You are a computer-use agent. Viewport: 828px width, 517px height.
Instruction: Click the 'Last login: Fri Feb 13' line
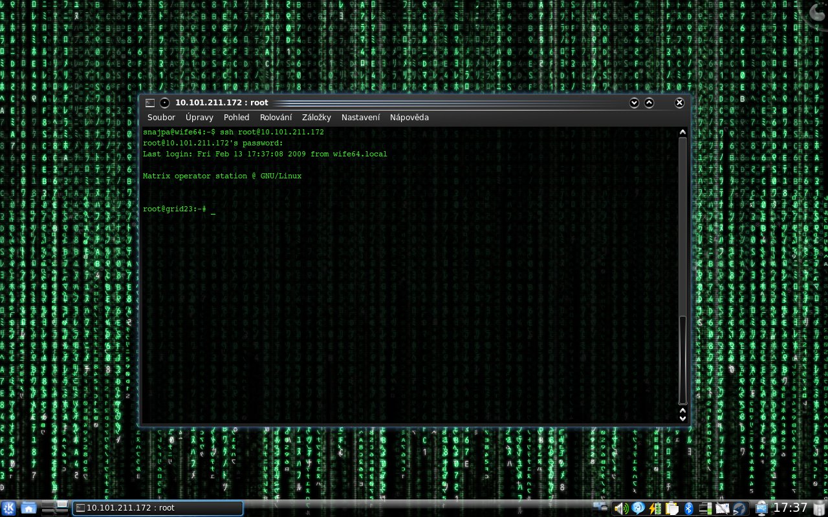pyautogui.click(x=265, y=154)
